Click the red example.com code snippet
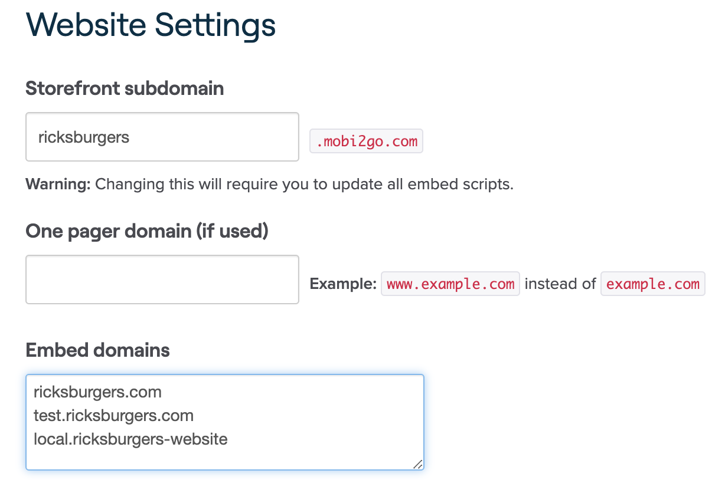 [652, 284]
